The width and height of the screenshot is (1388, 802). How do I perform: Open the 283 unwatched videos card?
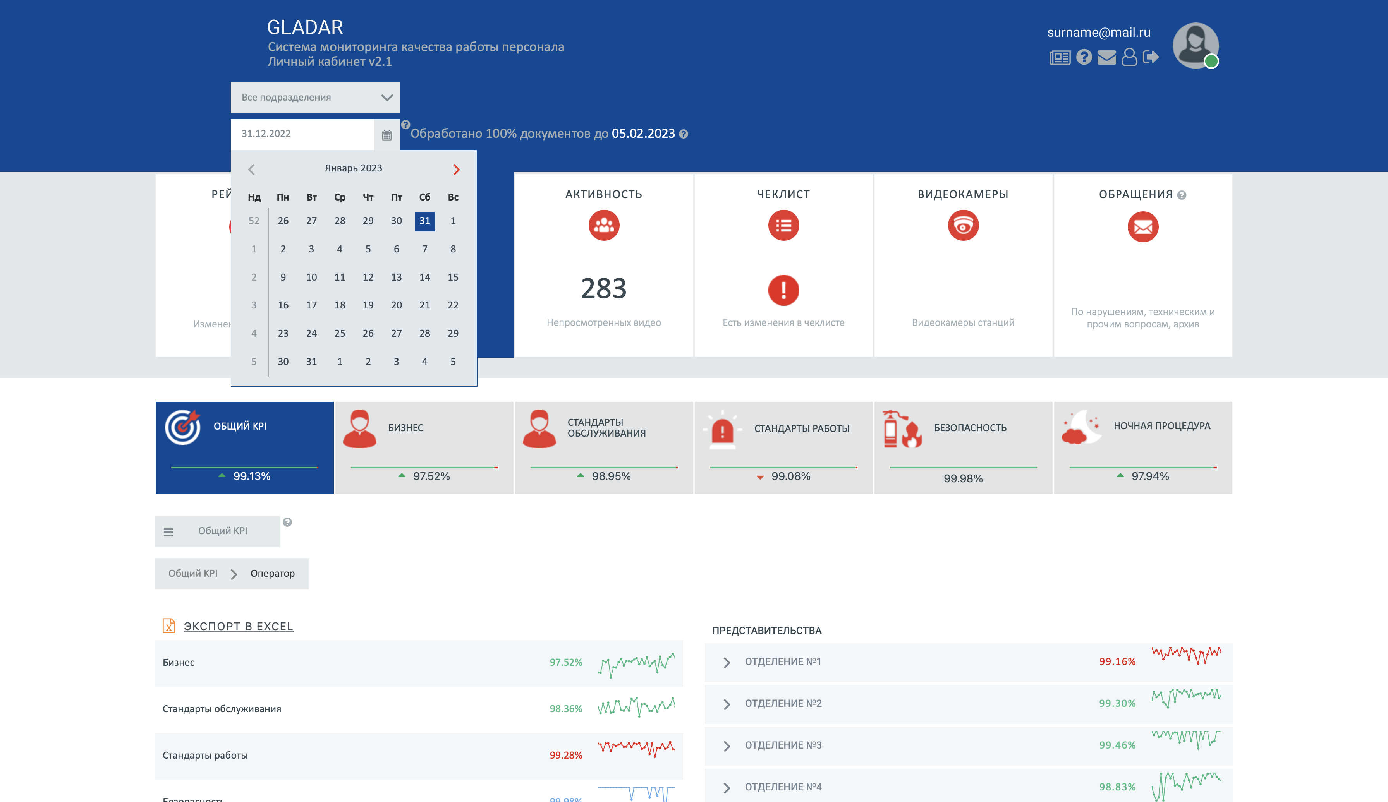pos(604,265)
